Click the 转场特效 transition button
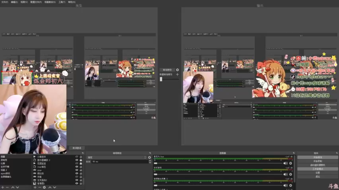 click(167, 70)
